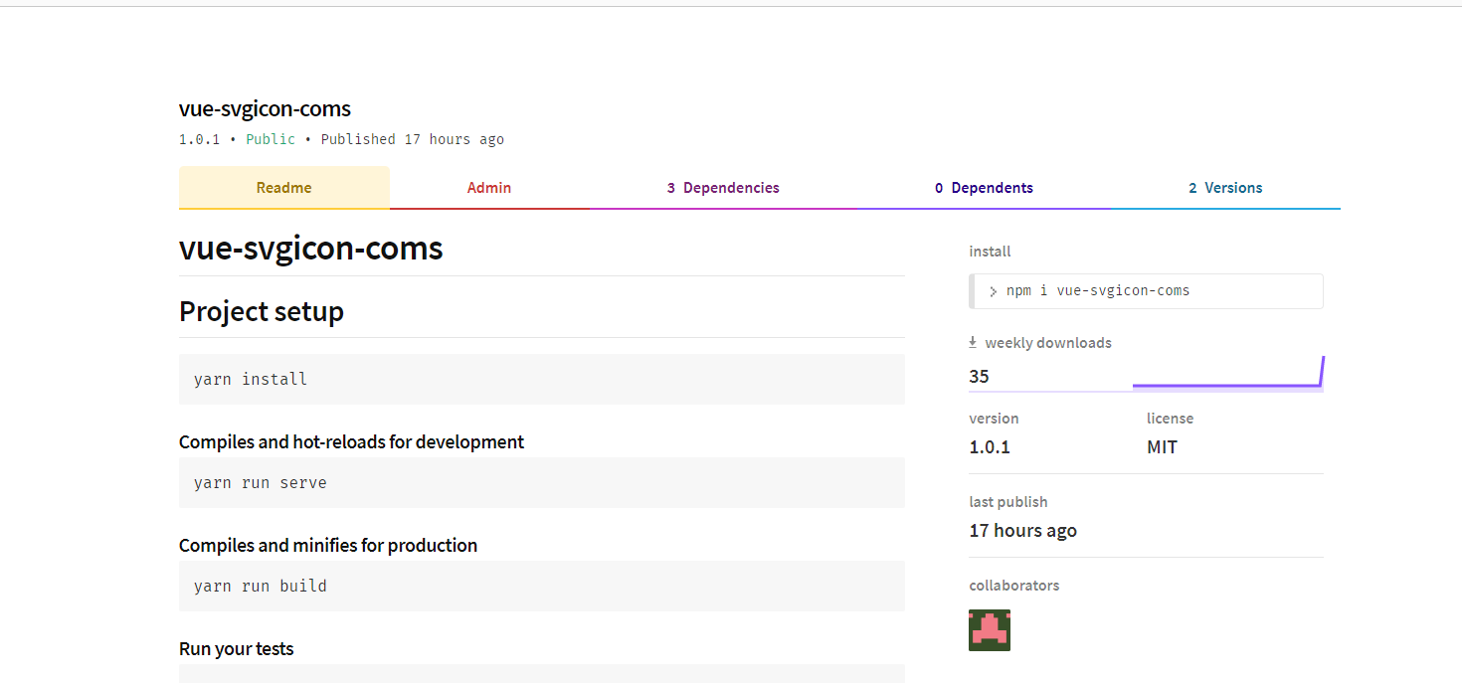This screenshot has width=1462, height=683.
Task: Click the MIT license value
Action: [1162, 447]
